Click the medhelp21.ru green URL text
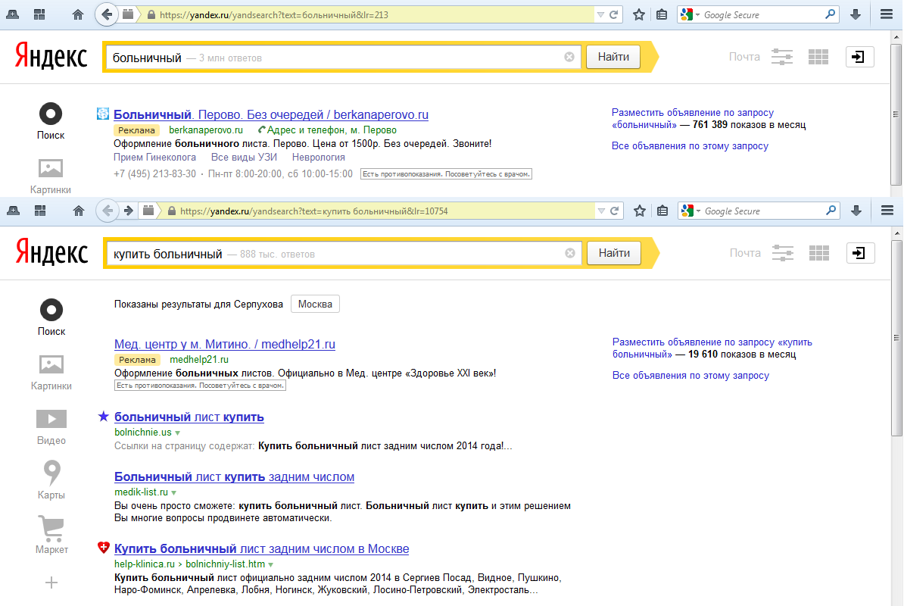Viewport: 904px width, 606px height. point(199,359)
